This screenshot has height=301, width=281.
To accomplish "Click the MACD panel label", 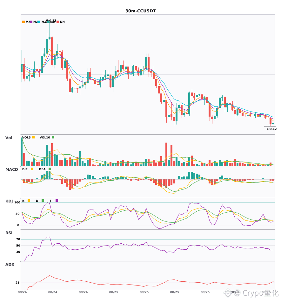I will [x=11, y=170].
